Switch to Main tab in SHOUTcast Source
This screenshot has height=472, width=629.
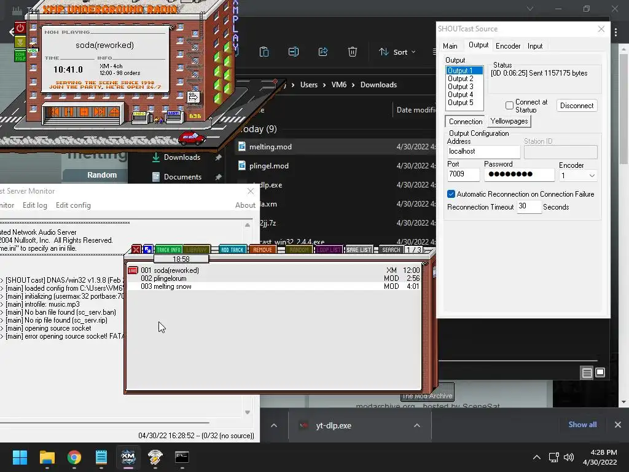450,46
